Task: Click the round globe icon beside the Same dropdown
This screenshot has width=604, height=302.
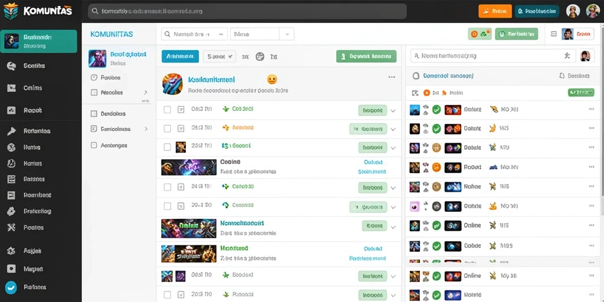Action: 260,57
